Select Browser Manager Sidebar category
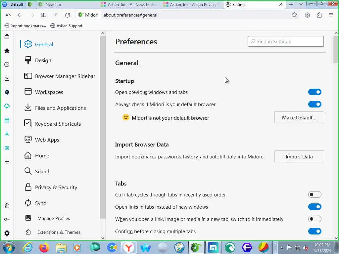This screenshot has height=254, width=339. [x=60, y=76]
